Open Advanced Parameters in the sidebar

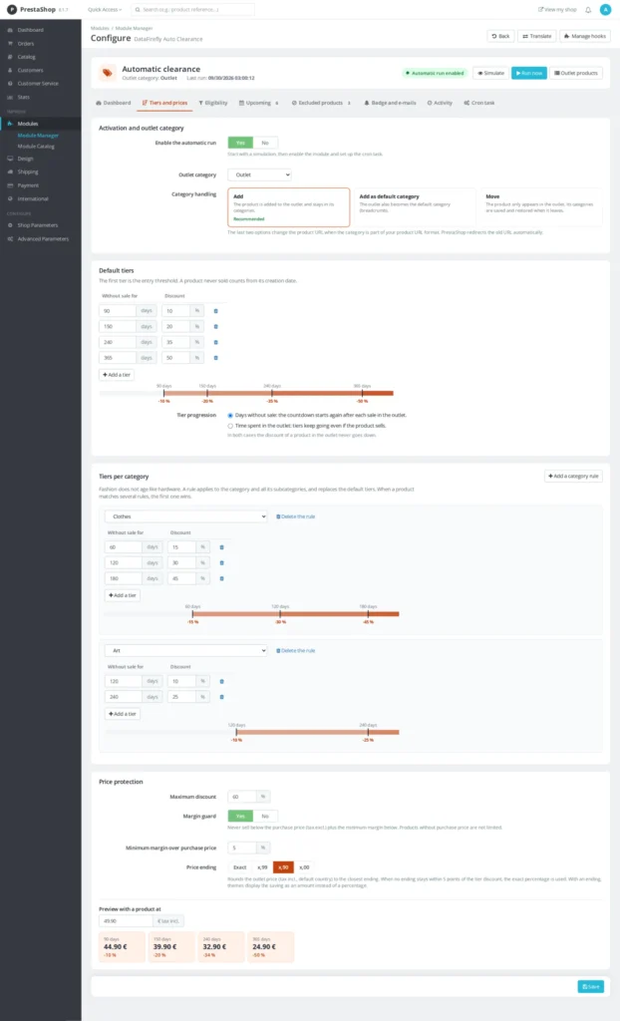[x=42, y=239]
